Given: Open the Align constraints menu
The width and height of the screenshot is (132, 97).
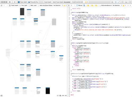Looking at the screenshot, I should [60, 95].
